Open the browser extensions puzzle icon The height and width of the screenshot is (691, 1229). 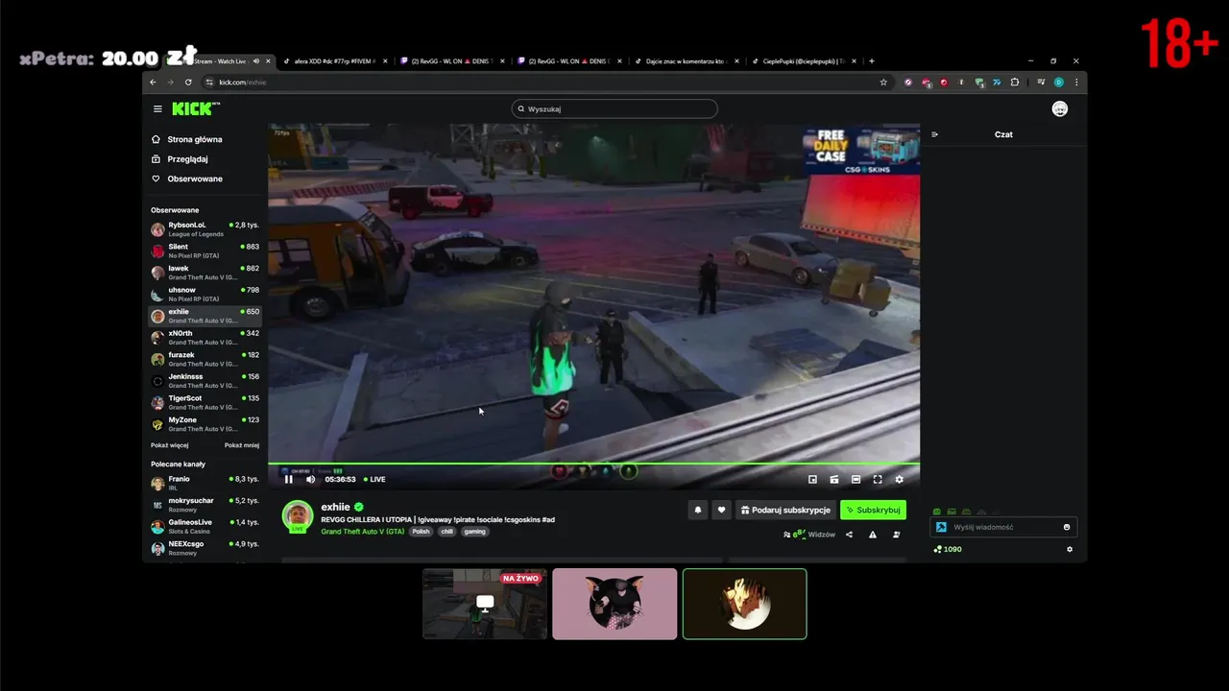[x=1015, y=83]
